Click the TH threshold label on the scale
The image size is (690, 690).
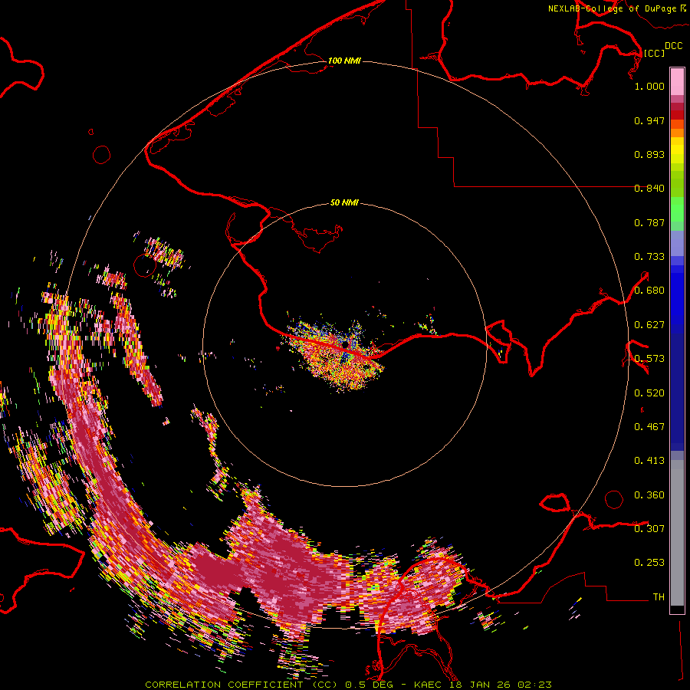click(659, 597)
